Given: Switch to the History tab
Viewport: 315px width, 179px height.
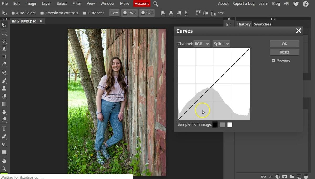Looking at the screenshot, I should (x=244, y=24).
